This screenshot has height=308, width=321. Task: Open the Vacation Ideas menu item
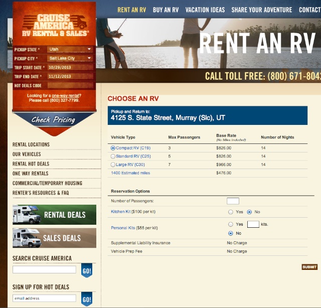coord(205,10)
